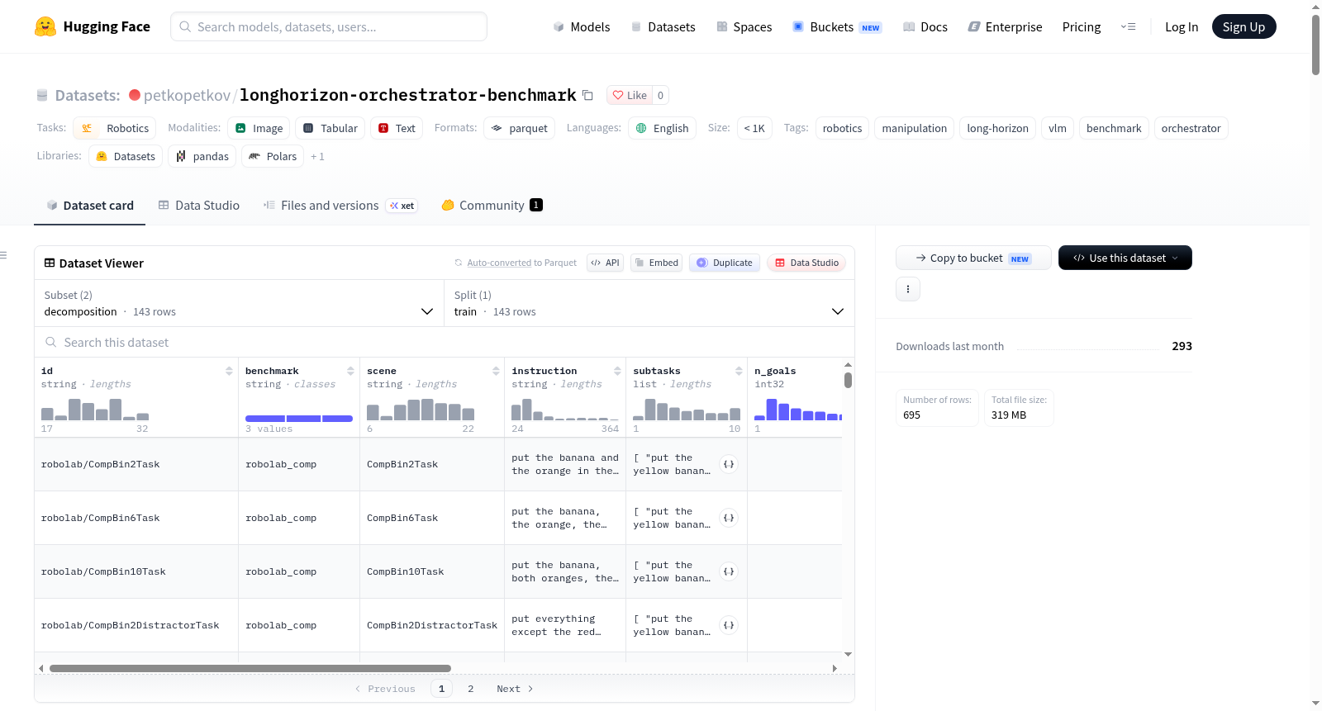1322x711 pixels.
Task: Click the heart Like button
Action: pos(630,95)
